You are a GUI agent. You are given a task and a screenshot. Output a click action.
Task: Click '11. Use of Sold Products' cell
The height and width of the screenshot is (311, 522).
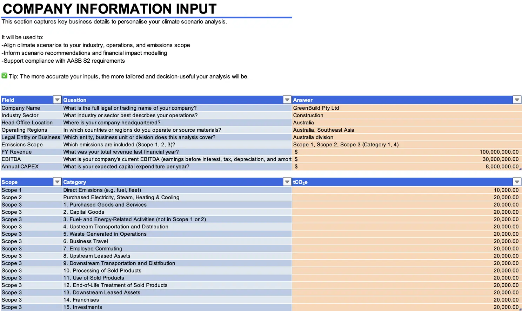pyautogui.click(x=177, y=278)
